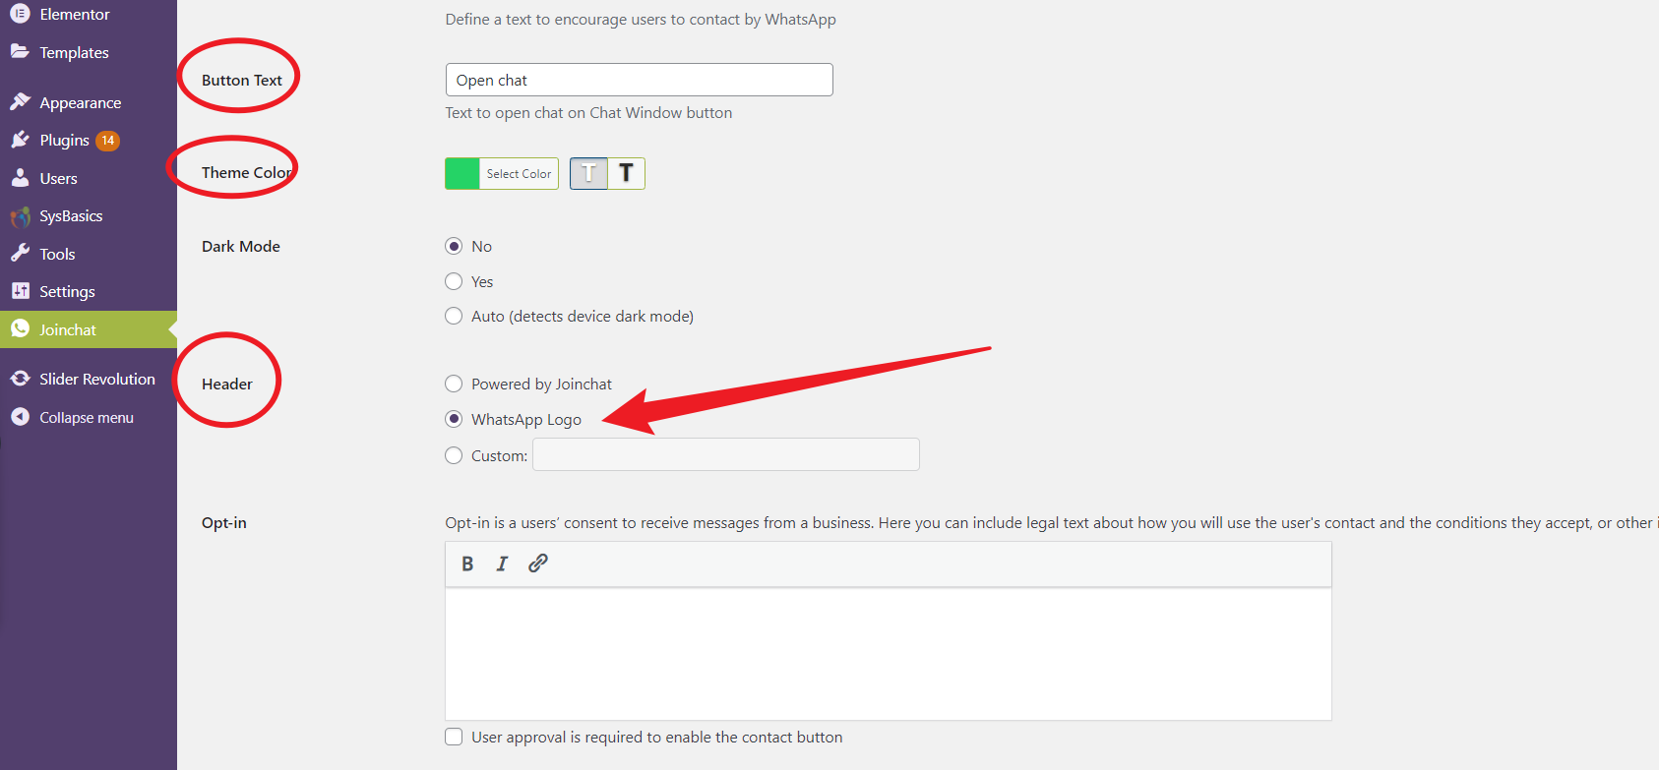The width and height of the screenshot is (1659, 770).
Task: Click the Plugins plug icon
Action: point(20,140)
